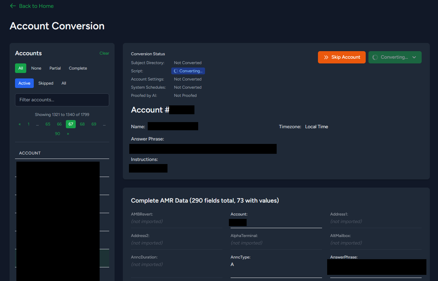Go to page 1 of accounts
Screen dimensions: 438x281
29,124
